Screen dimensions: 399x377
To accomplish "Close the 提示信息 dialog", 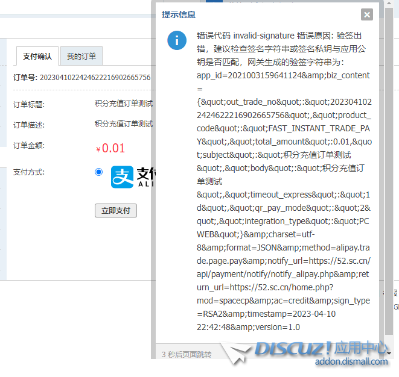I will 366,14.
